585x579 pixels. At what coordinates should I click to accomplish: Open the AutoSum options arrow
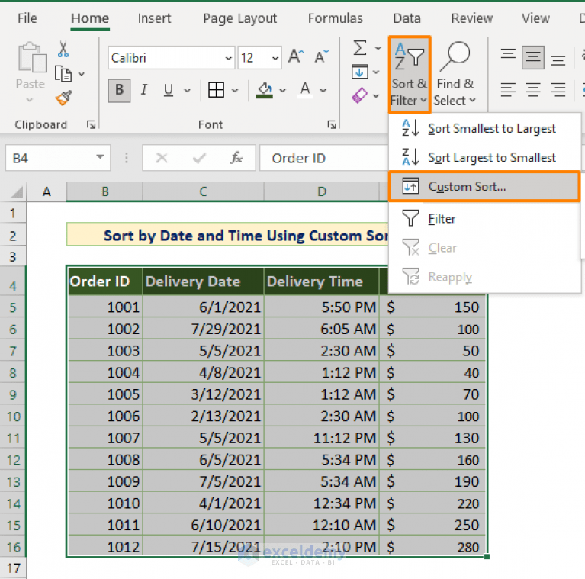(378, 48)
